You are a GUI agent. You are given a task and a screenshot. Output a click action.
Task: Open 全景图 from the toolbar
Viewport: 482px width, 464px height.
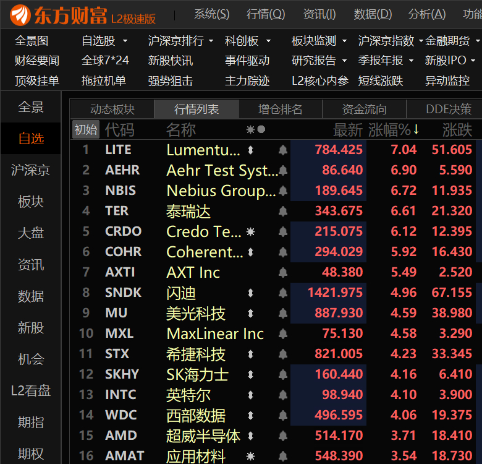tap(32, 41)
